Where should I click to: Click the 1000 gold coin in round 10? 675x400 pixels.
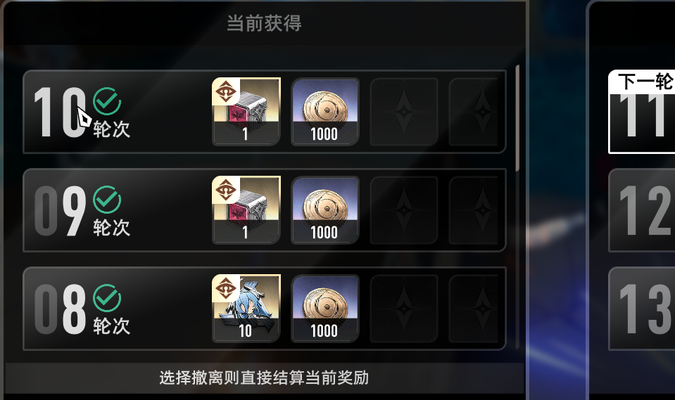tap(325, 111)
